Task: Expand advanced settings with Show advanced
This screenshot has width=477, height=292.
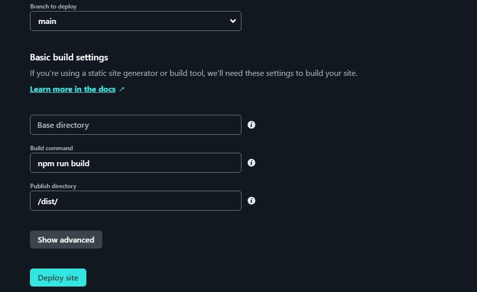Action: point(65,240)
